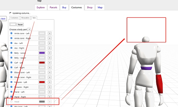Image resolution: width=178 pixels, height=107 pixels.
Task: Open red Calf - Left color swatch
Action: point(42,63)
